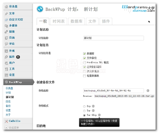Click the users icon beside 用户
The image size is (159, 133).
coord(6,63)
